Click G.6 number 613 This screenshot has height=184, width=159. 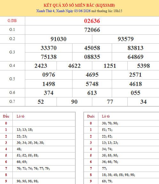[x=92, y=93]
